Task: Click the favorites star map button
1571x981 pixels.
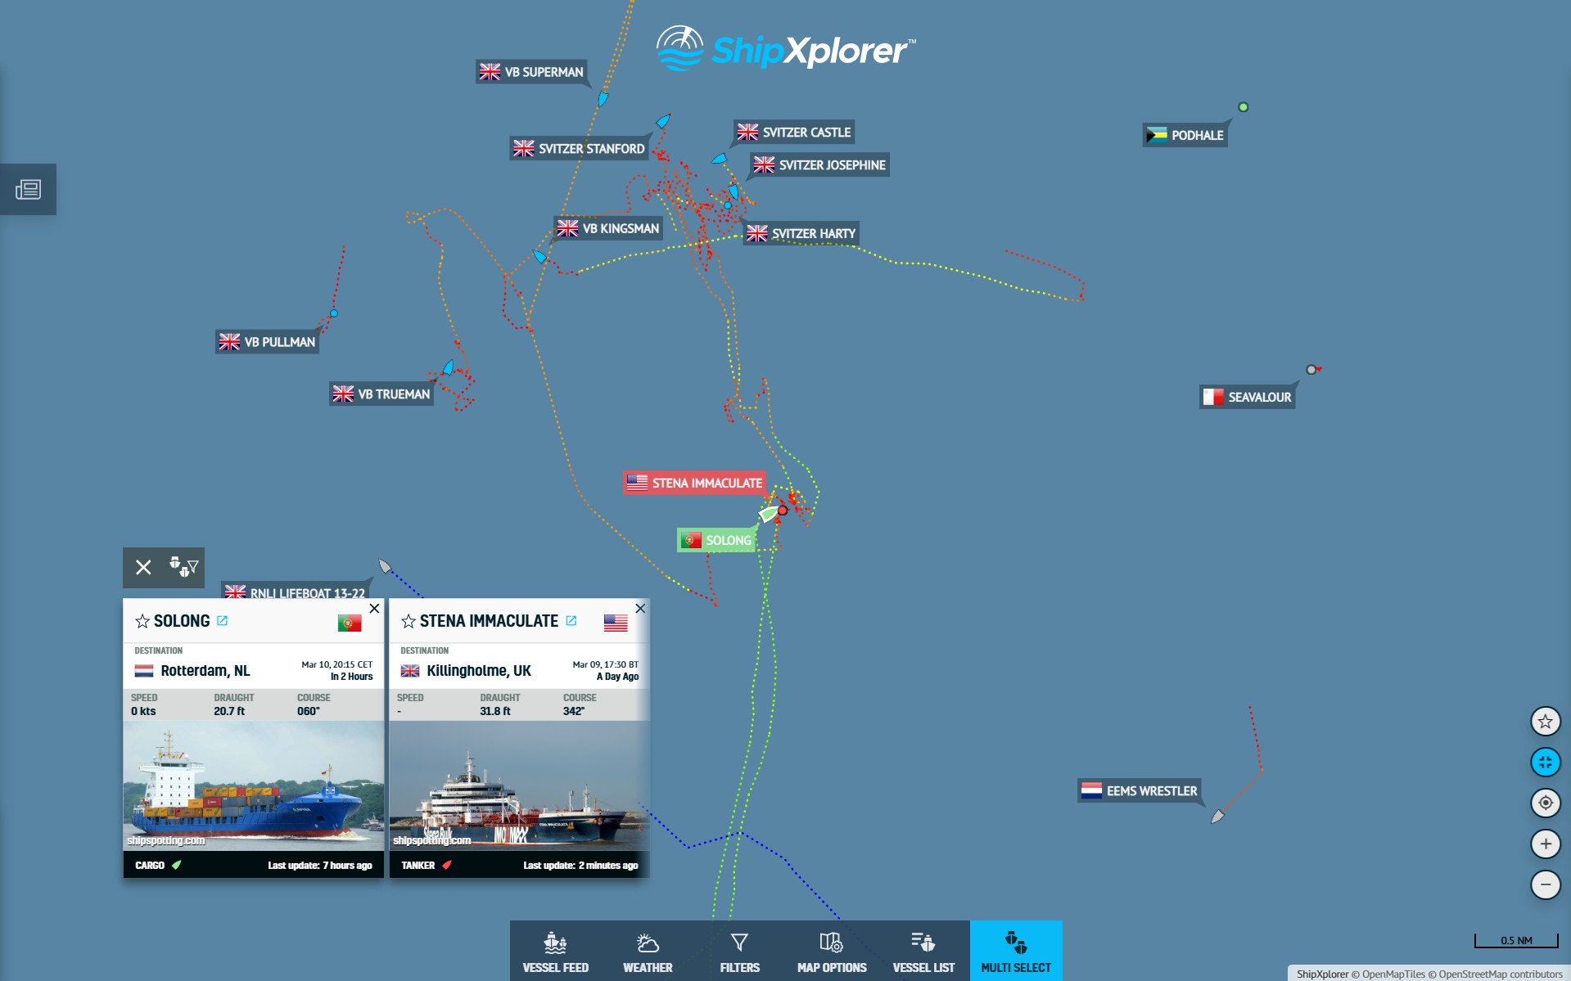Action: click(x=1546, y=722)
